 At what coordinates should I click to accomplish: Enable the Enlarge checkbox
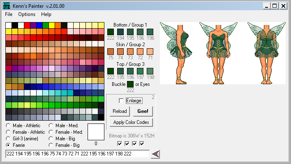pyautogui.click(x=121, y=101)
